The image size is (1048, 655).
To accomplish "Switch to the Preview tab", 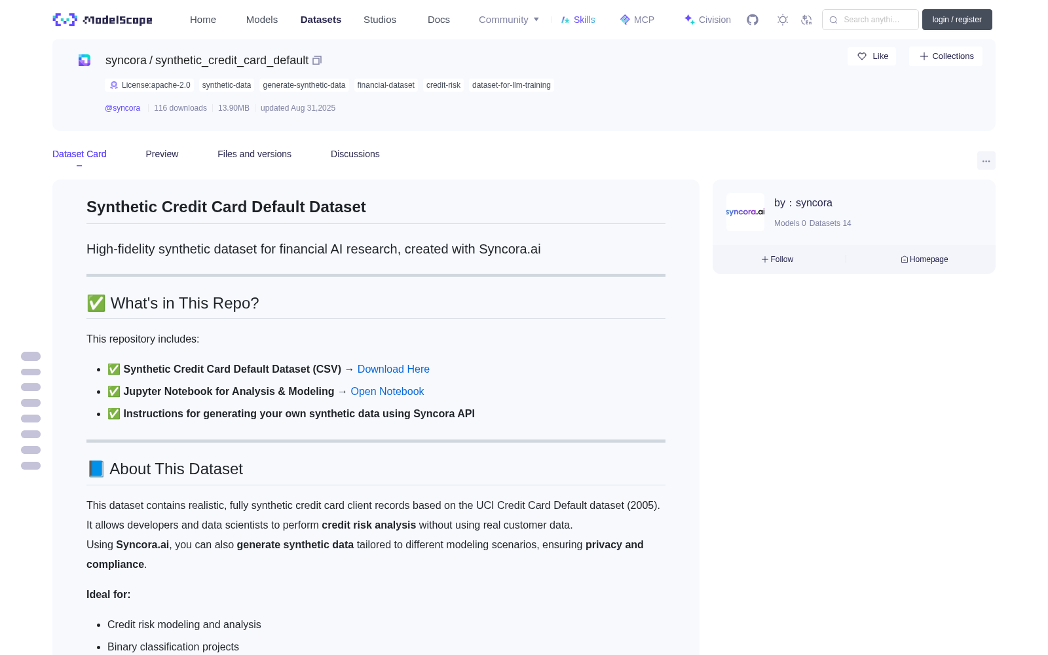I will pyautogui.click(x=162, y=154).
